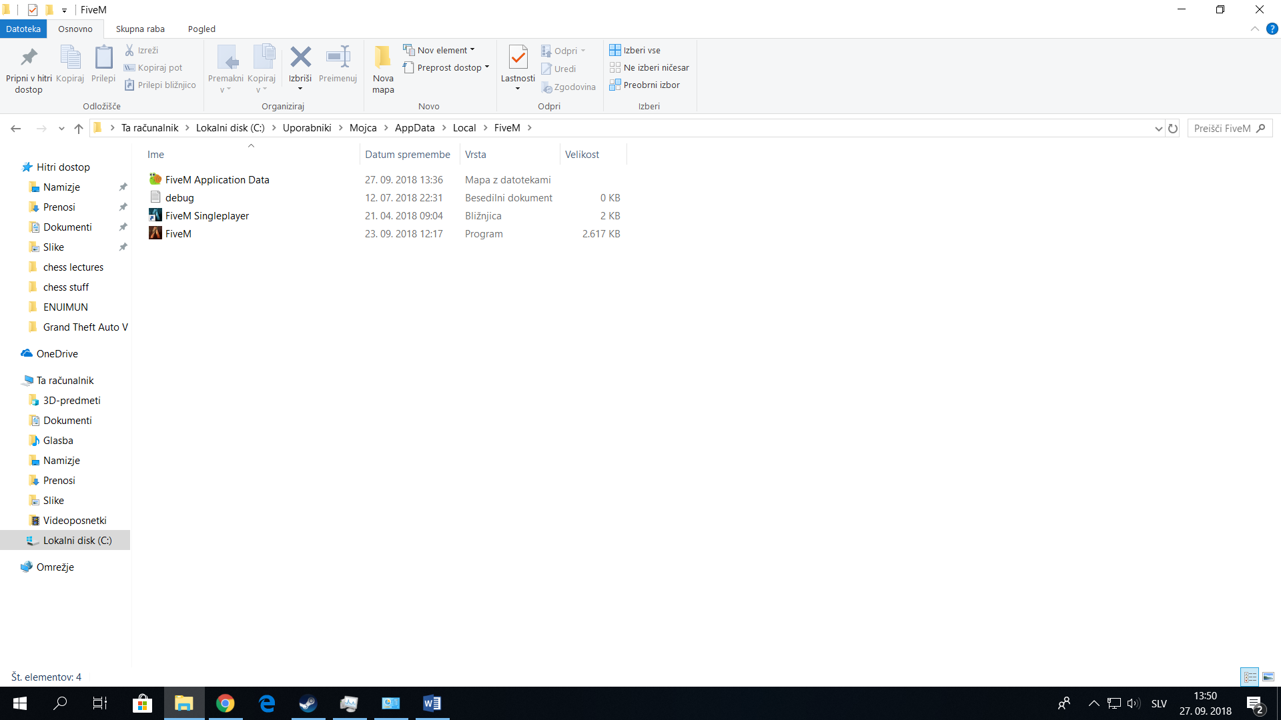1281x720 pixels.
Task: Collapse the ribbon with the chevron
Action: [x=1254, y=29]
